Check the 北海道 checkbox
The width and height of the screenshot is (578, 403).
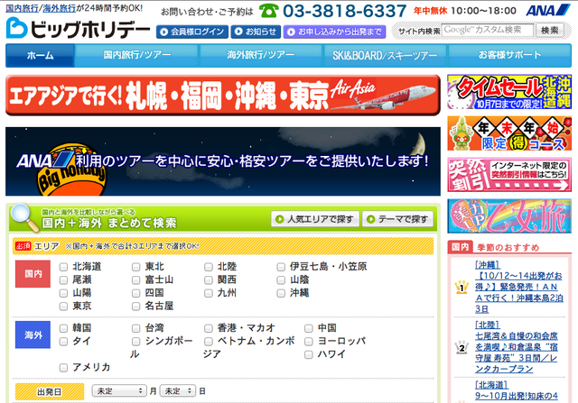click(x=63, y=267)
